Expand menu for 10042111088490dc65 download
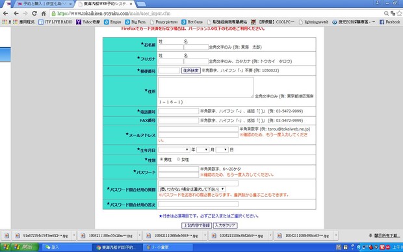403x252 pixels. (336, 235)
